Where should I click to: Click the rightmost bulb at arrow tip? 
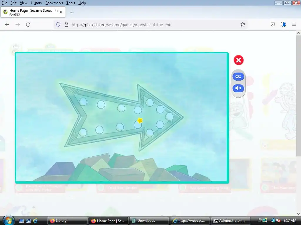pos(169,116)
